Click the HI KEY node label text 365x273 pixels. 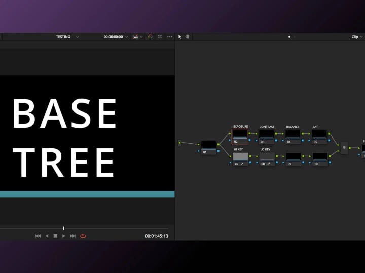pyautogui.click(x=238, y=149)
